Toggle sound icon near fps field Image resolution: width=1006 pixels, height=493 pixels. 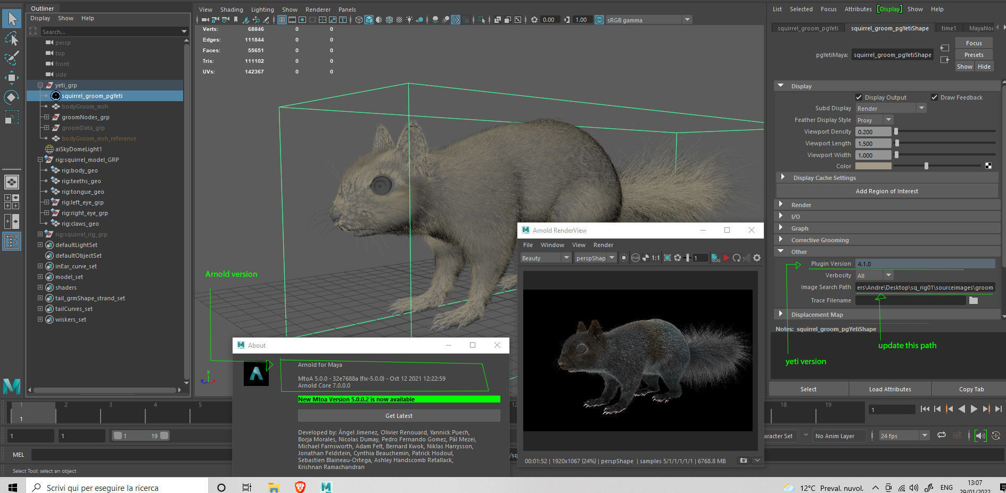tap(981, 436)
